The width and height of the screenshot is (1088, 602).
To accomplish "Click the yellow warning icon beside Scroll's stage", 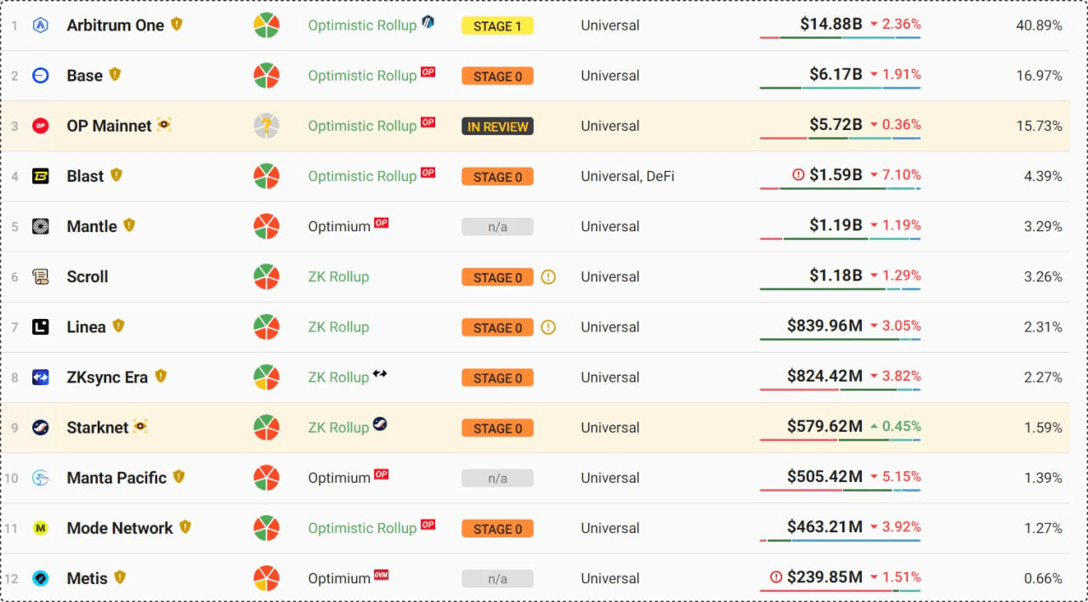I will pyautogui.click(x=548, y=277).
